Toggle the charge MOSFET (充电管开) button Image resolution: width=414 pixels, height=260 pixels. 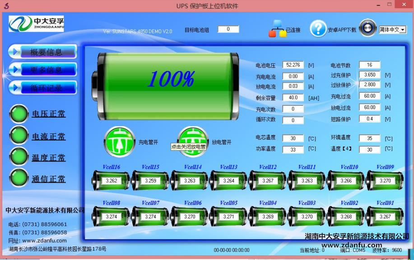(120, 142)
